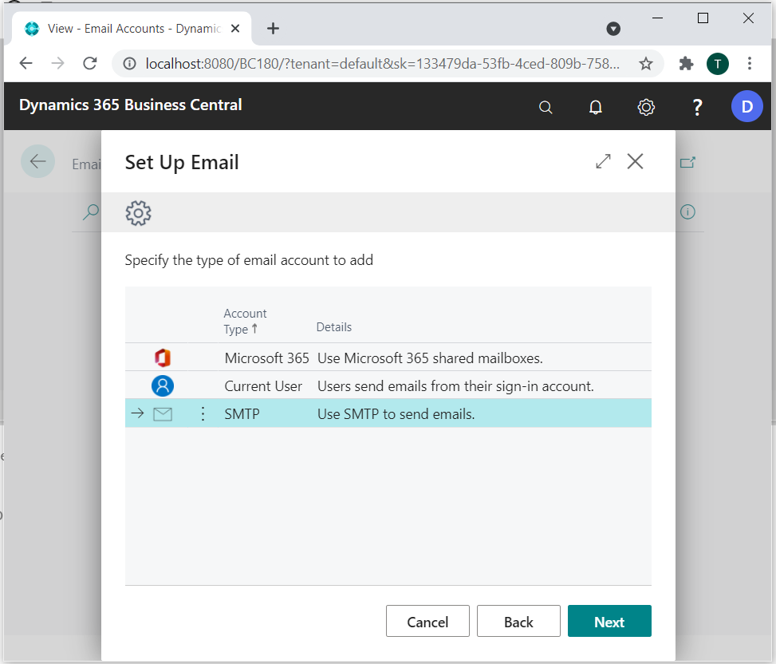
Task: Go back using the Email Accounts page back arrow
Action: tap(37, 161)
